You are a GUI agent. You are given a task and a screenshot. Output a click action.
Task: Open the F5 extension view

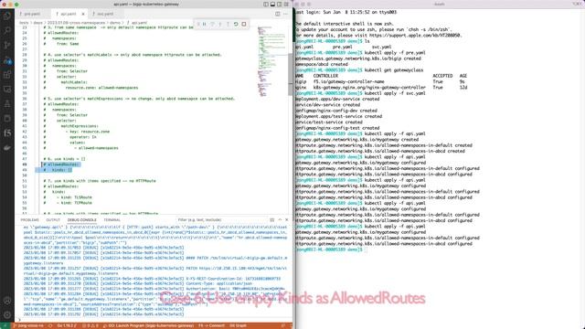(7, 133)
